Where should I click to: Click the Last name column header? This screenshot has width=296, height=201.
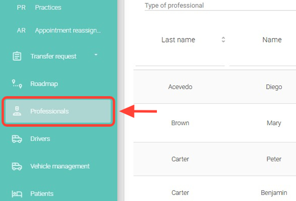[178, 40]
